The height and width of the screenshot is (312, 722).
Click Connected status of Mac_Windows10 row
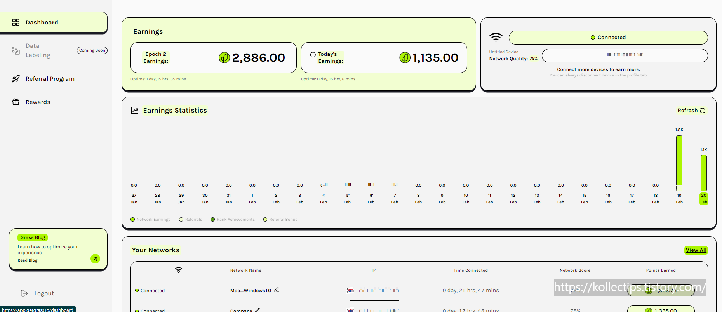150,291
